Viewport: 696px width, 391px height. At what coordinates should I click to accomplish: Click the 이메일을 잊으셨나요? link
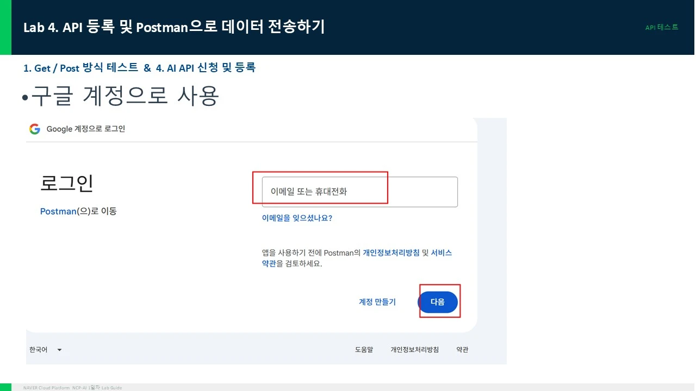coord(297,218)
